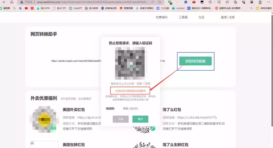The width and height of the screenshot is (273, 148).
Task: Expand the bookmarks overflow chevron
Action: click(x=251, y=8)
